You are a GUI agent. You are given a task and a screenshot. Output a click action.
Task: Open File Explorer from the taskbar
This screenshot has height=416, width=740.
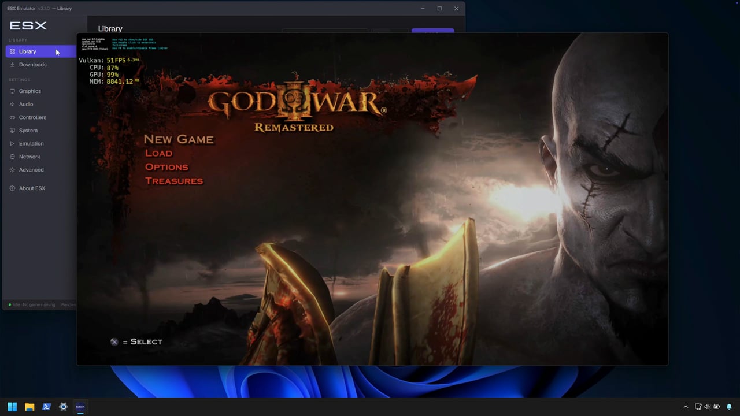29,407
